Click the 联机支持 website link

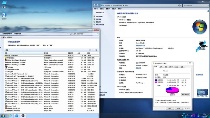pyautogui.click(x=138, y=68)
